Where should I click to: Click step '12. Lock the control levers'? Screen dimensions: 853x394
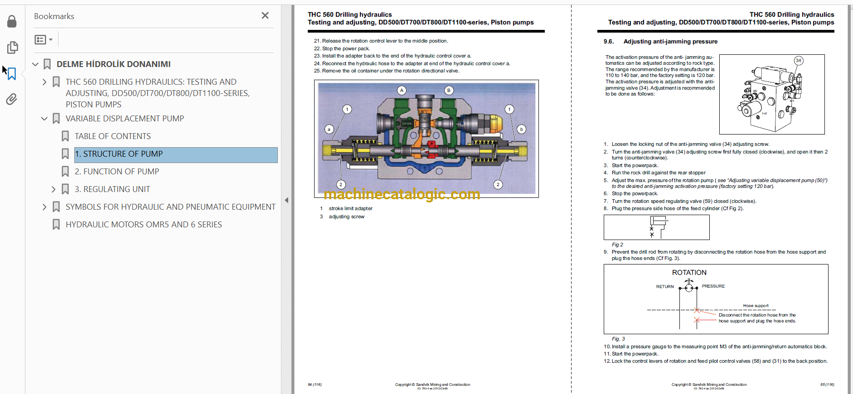click(716, 361)
